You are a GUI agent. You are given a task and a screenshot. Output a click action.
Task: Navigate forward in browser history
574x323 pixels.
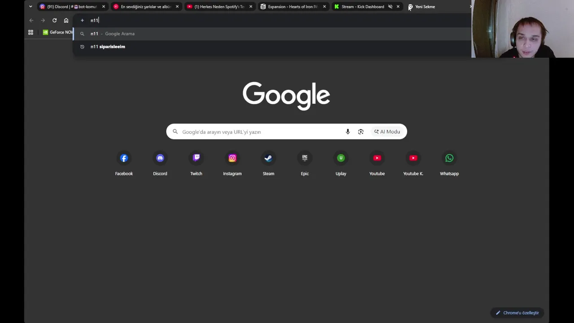pos(43,20)
